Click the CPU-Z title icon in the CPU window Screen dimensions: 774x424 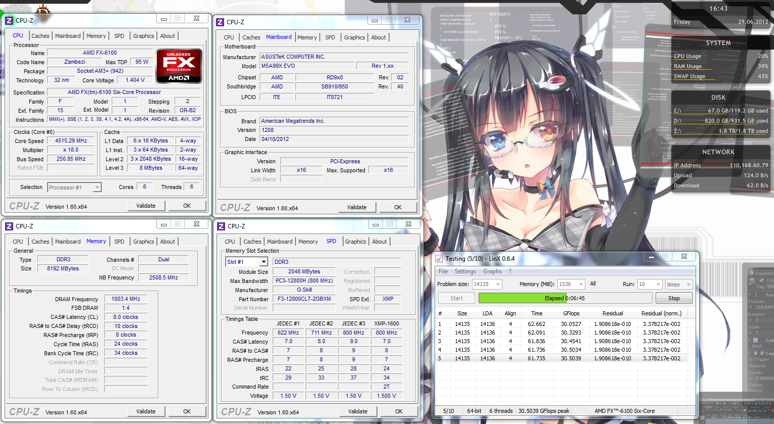pos(9,20)
